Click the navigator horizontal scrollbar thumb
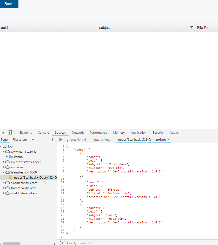Viewport: 218px width, 245px height. (11, 244)
